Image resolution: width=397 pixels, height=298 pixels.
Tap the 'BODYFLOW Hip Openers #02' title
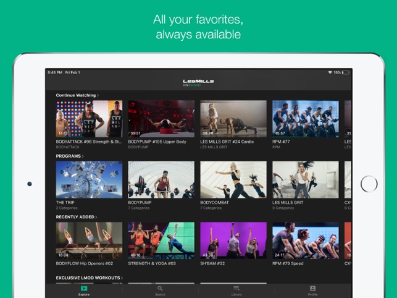[85, 263]
